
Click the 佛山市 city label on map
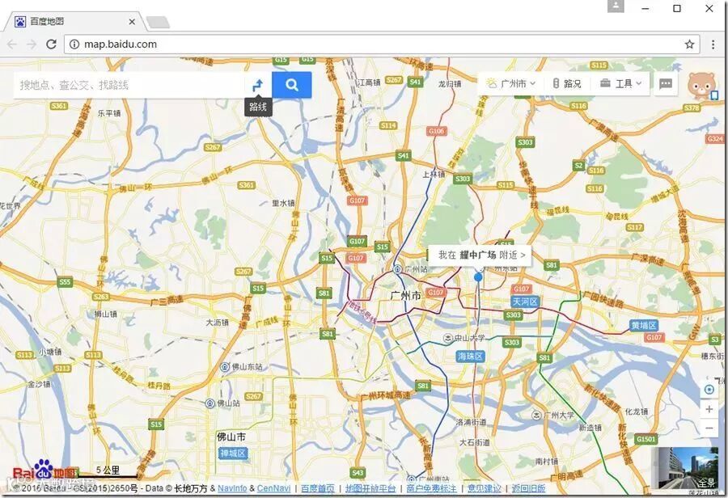coord(231,437)
